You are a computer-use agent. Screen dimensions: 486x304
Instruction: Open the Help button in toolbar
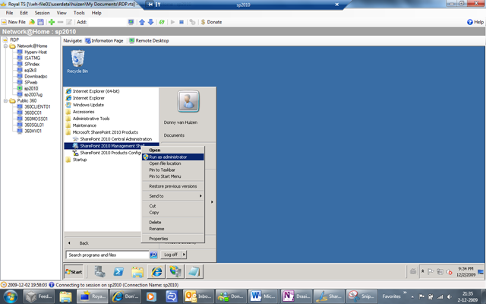click(475, 22)
